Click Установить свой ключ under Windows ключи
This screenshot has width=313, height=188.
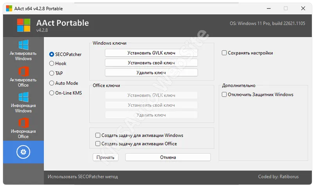151,63
